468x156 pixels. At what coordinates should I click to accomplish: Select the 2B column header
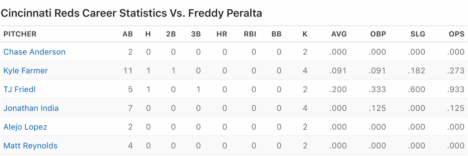coord(171,34)
